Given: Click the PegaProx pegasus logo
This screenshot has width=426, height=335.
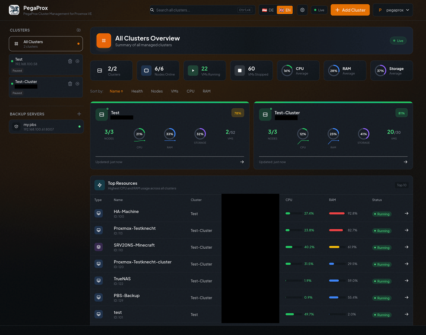Looking at the screenshot, I should [x=14, y=10].
